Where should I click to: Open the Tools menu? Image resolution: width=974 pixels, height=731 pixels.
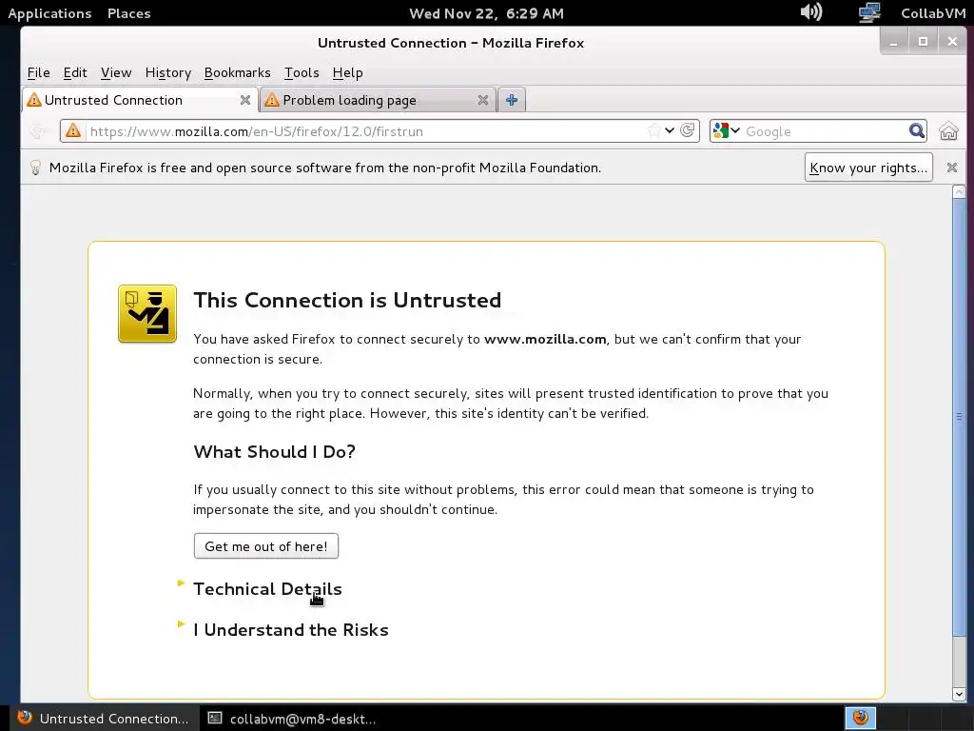tap(302, 72)
